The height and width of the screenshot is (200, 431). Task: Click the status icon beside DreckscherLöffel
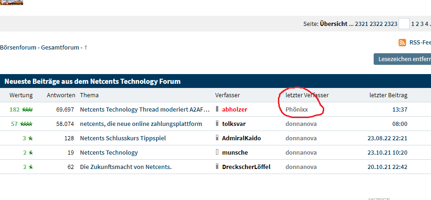(x=217, y=167)
